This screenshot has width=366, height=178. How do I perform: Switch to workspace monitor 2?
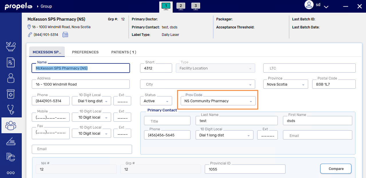click(180, 6)
